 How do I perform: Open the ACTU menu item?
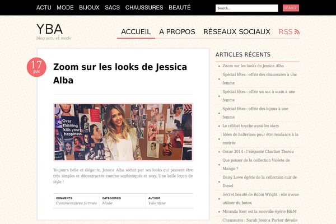[44, 7]
